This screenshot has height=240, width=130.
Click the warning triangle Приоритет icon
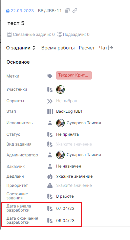(x=50, y=186)
